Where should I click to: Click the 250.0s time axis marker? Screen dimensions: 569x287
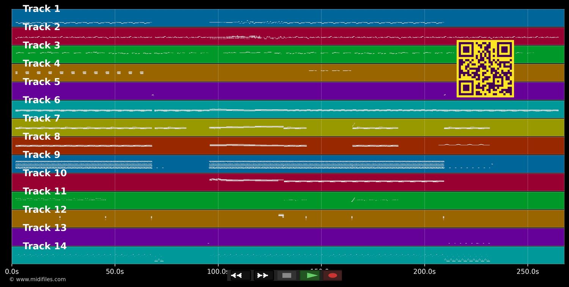tap(528, 271)
